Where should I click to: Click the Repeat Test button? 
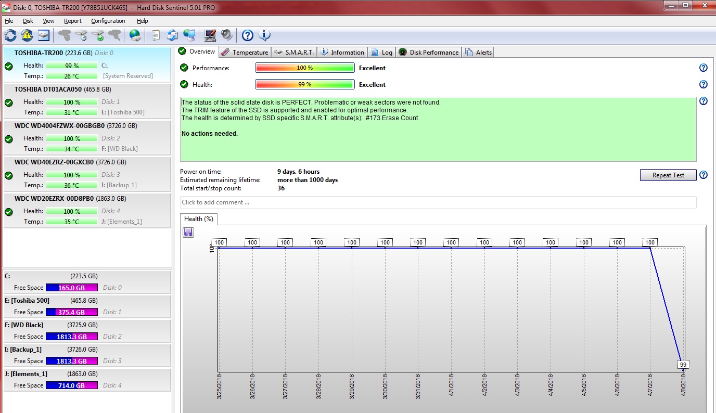point(668,175)
